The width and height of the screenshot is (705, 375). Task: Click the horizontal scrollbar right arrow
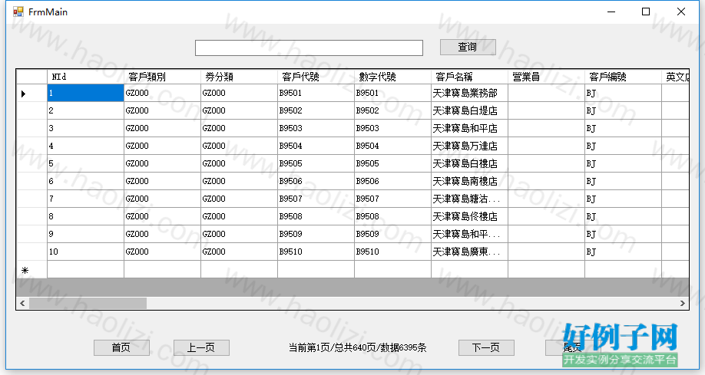coord(683,304)
